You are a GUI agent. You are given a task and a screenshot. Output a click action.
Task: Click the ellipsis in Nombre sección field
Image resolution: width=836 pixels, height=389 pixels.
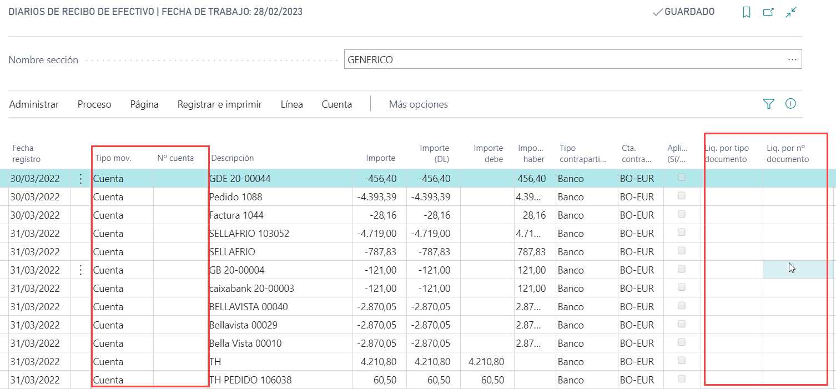(792, 60)
